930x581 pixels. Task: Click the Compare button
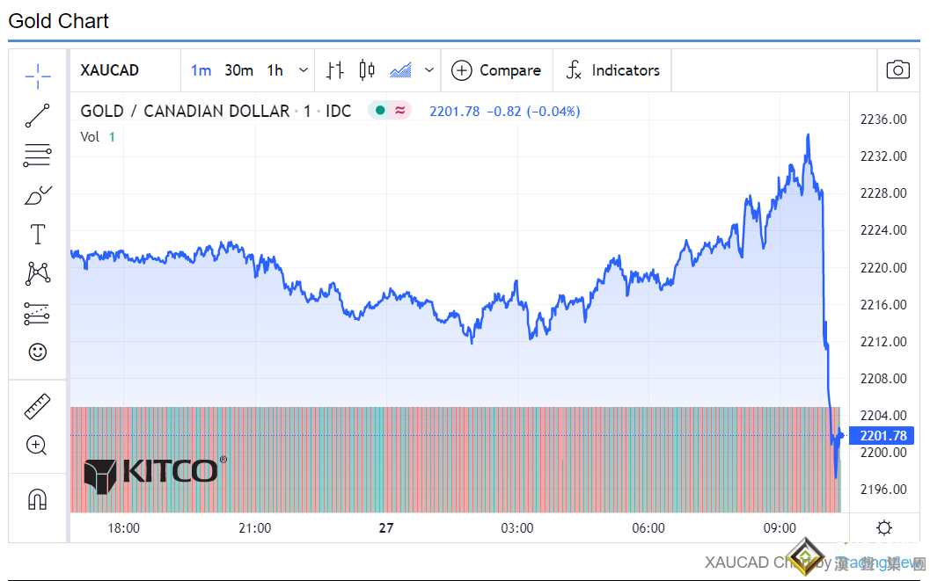(x=497, y=70)
